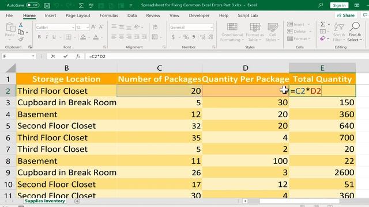Open the Script Lab tab
This screenshot has height=207, width=369.
tap(248, 16)
